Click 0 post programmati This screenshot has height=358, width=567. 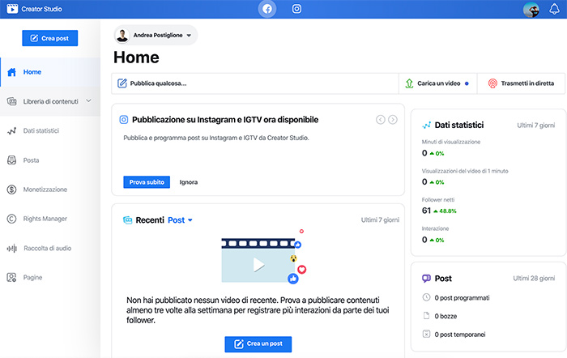click(462, 297)
